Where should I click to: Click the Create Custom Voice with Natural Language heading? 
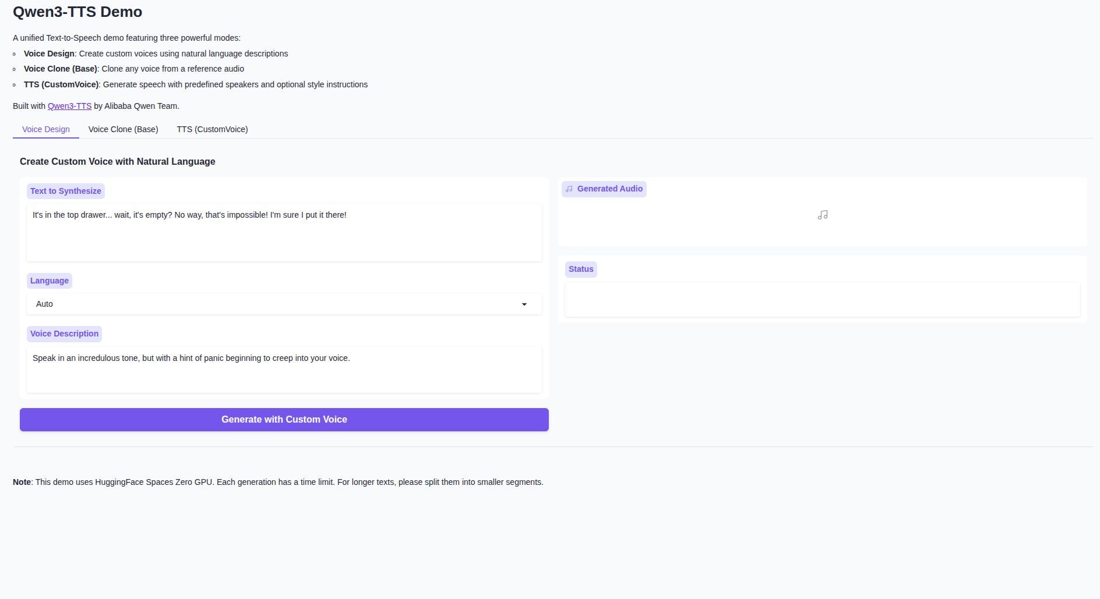117,162
